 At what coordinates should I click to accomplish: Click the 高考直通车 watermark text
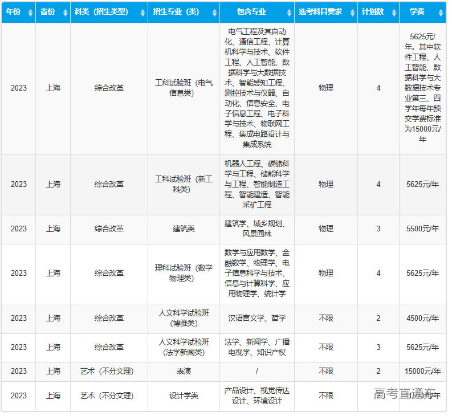(x=405, y=393)
